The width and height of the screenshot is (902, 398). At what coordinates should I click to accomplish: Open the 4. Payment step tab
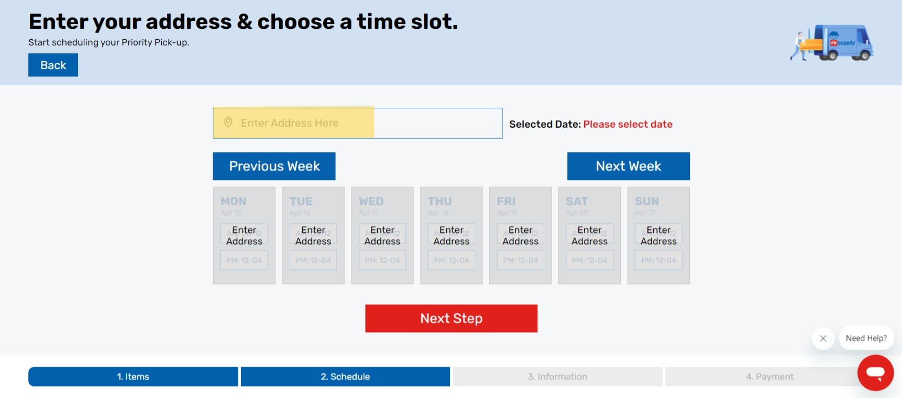coord(769,377)
